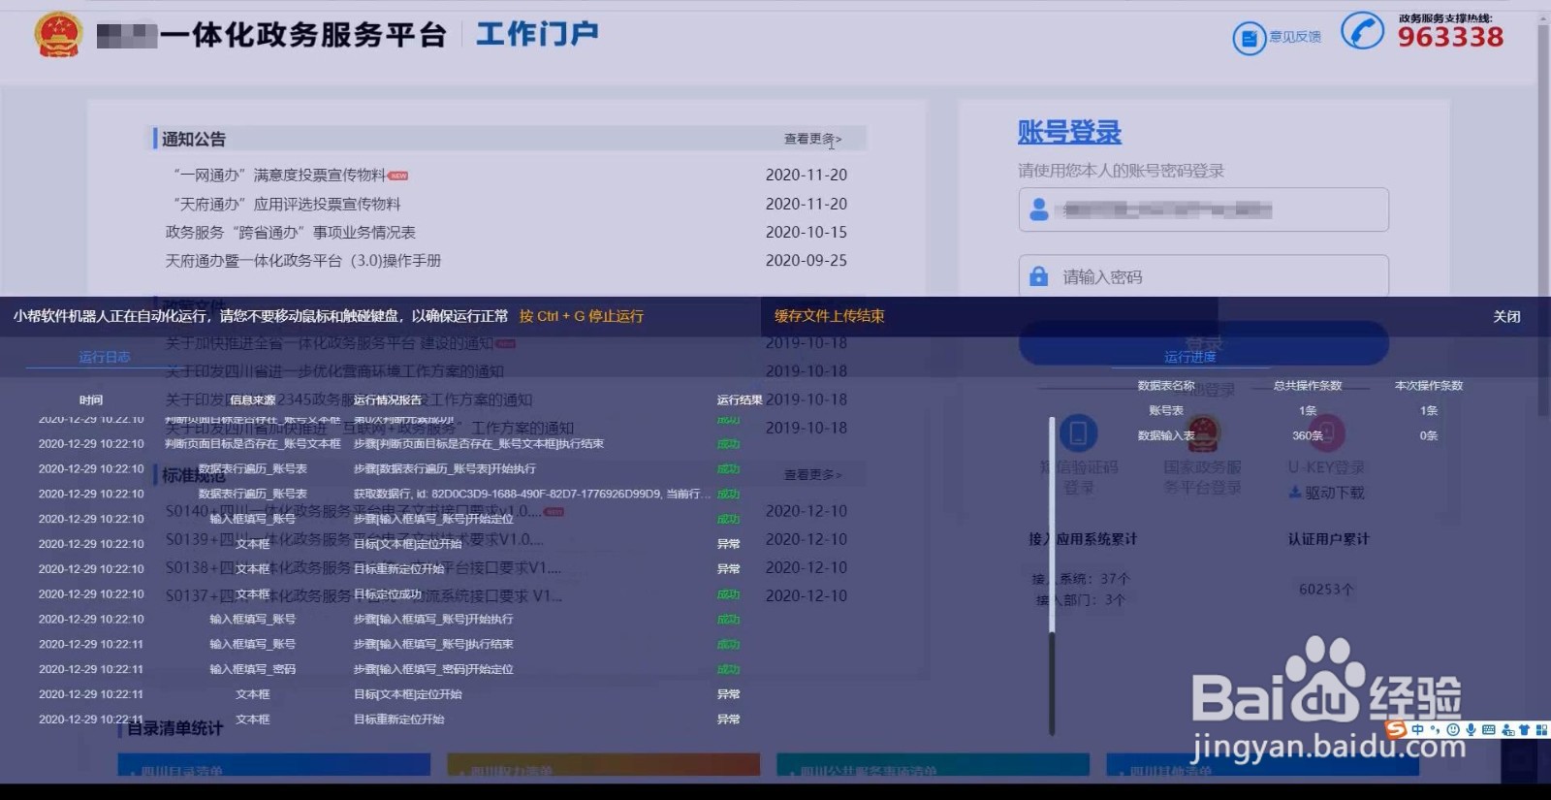Click the lock icon in the password field
This screenshot has height=800, width=1551.
[x=1038, y=276]
